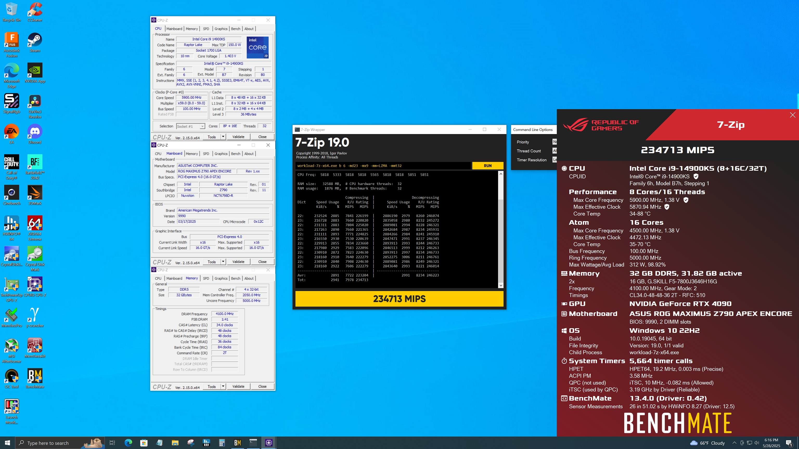Open HWiNFO 64 desktop icon
This screenshot has width=799, height=449.
(11, 228)
